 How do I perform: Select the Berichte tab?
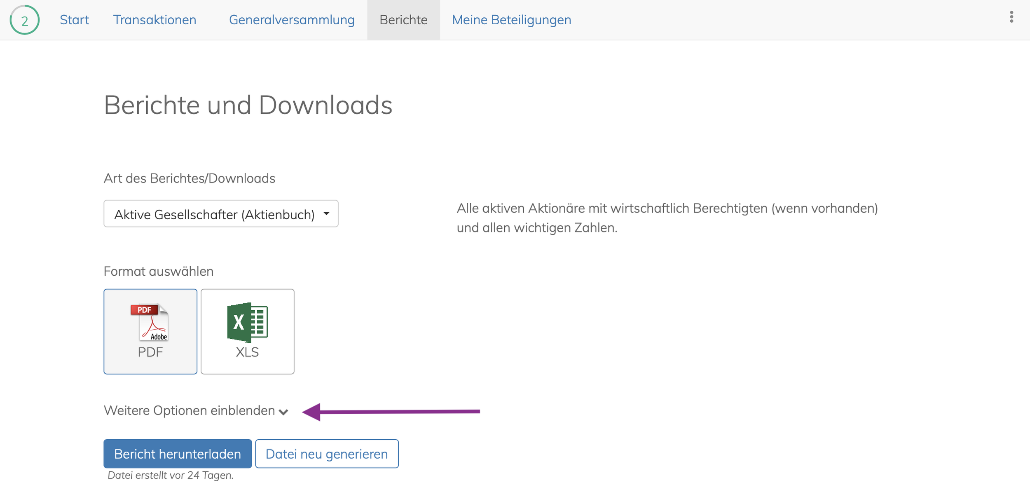403,20
